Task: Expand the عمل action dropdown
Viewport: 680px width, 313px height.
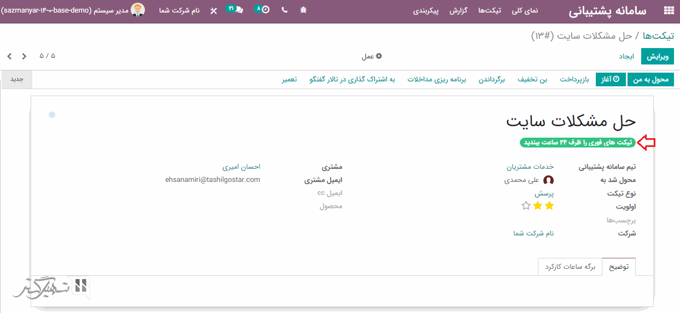Action: coord(372,56)
